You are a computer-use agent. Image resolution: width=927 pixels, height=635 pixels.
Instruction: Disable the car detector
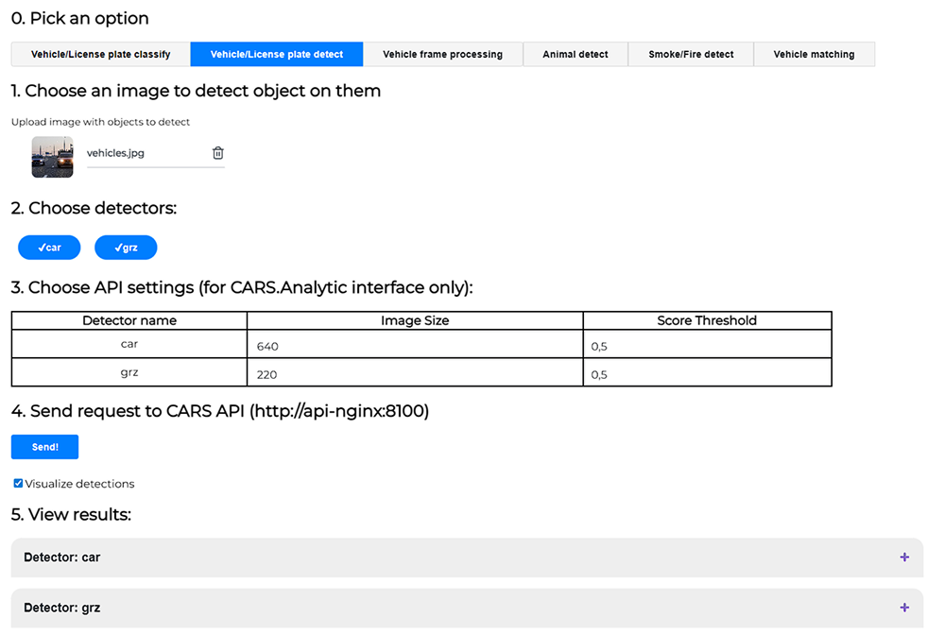(x=48, y=247)
